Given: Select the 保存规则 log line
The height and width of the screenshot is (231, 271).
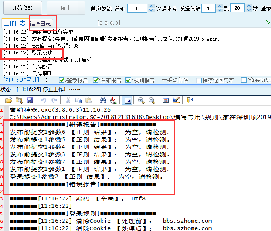Looking at the screenshot, I should click(30, 74).
